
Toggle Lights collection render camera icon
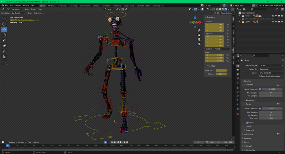(x=282, y=22)
